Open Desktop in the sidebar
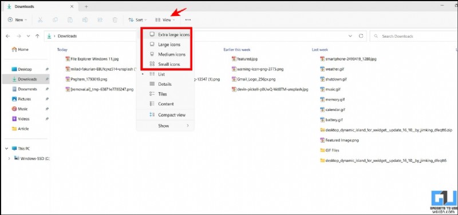 [x=22, y=69]
